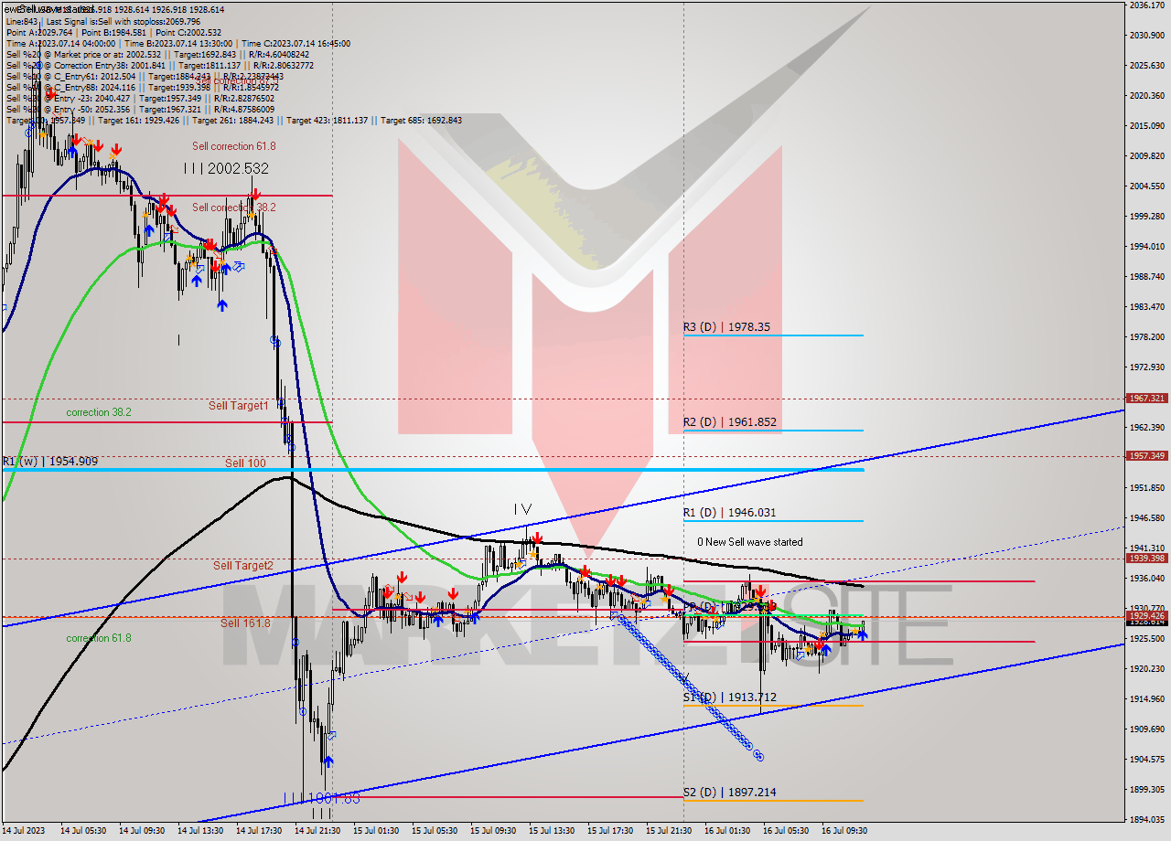Click the 2004.550 price on the axis

coord(1146,186)
